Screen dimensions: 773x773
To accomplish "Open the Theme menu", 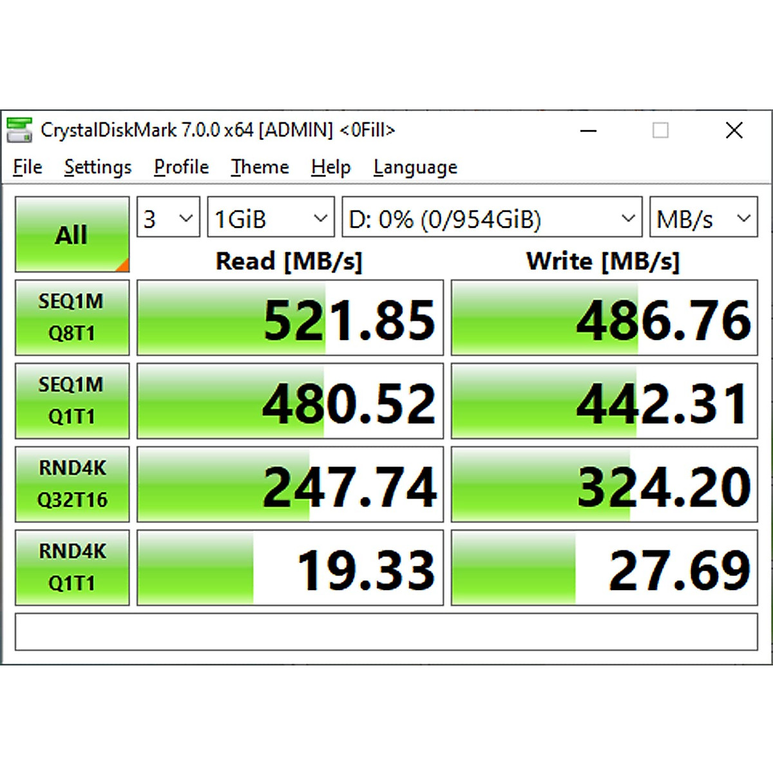I will [260, 167].
